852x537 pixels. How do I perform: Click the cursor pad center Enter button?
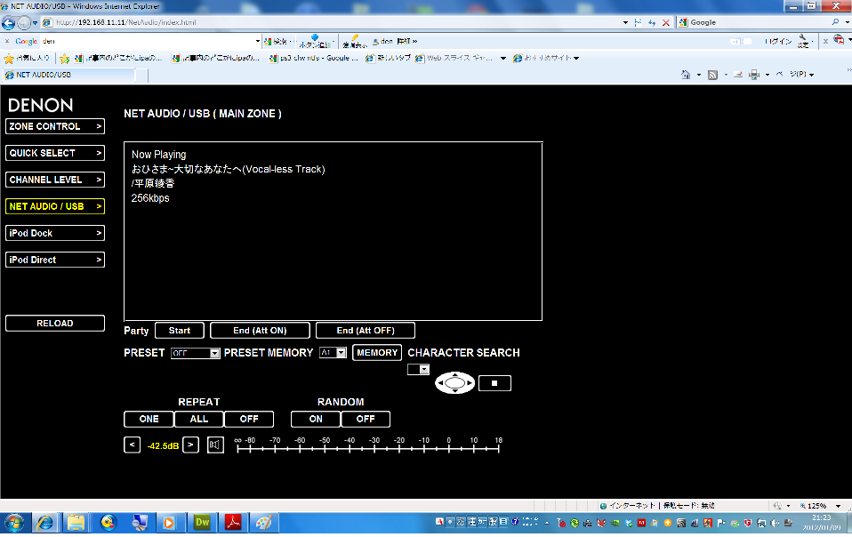pos(454,383)
